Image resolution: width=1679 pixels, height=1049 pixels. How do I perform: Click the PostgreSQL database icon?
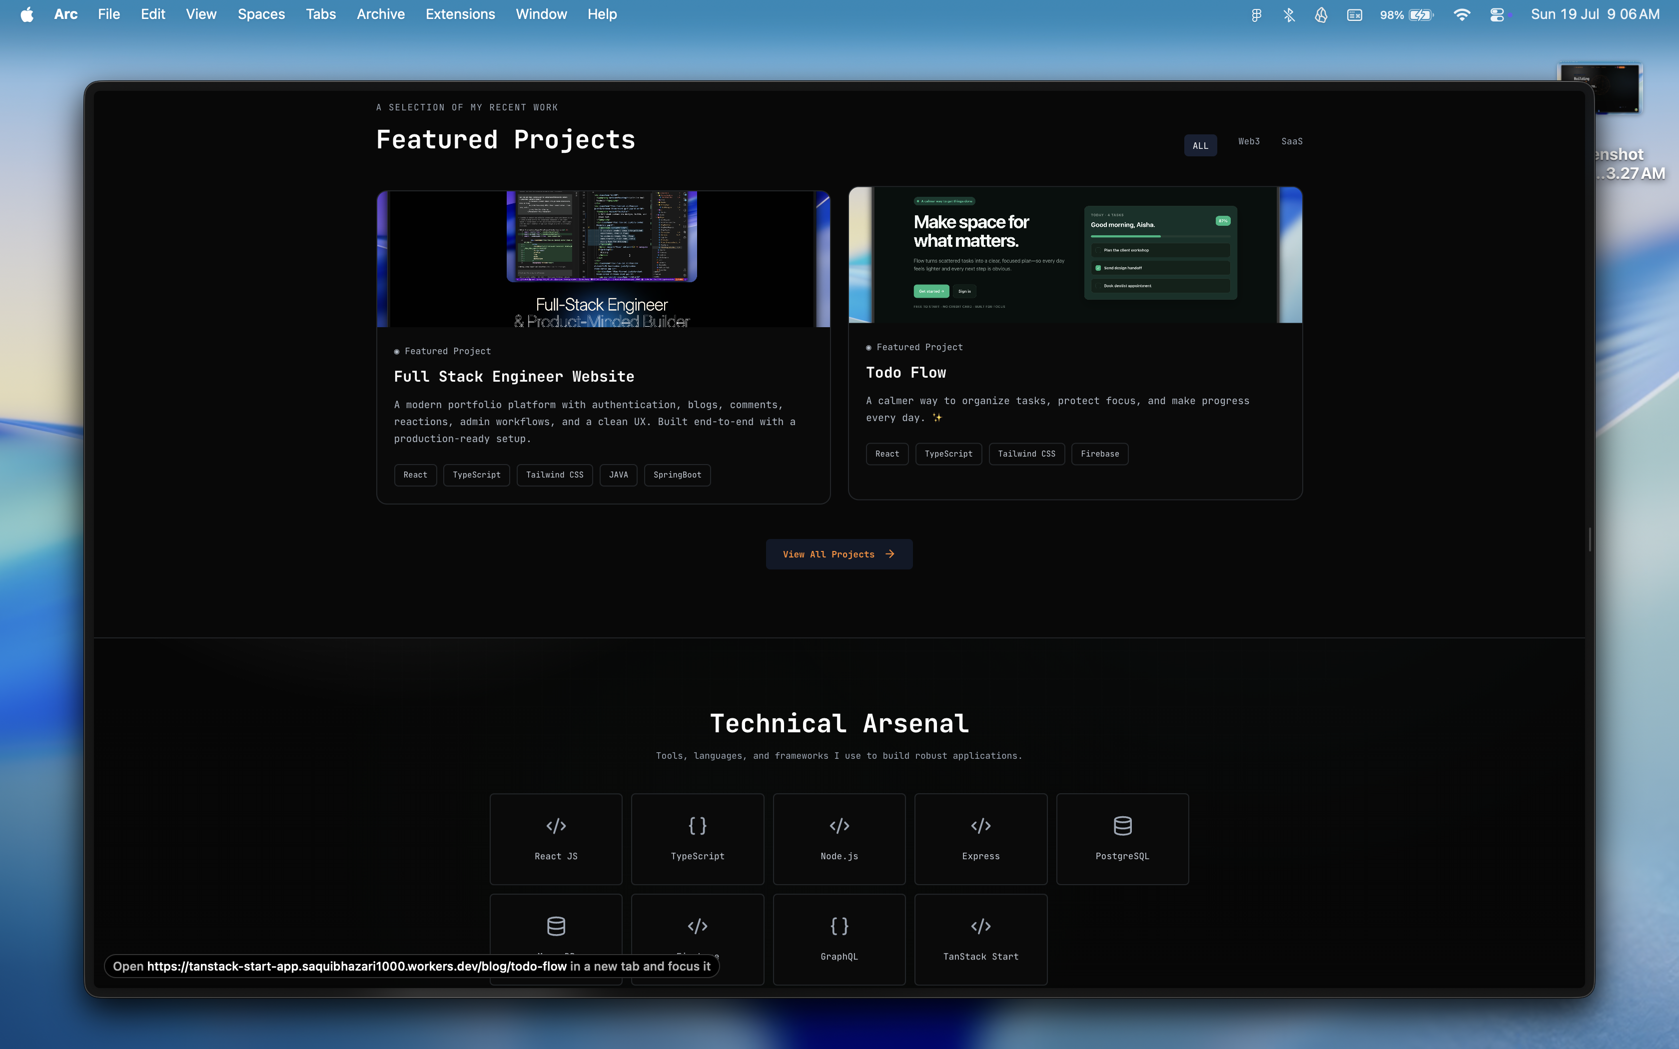coord(1122,826)
